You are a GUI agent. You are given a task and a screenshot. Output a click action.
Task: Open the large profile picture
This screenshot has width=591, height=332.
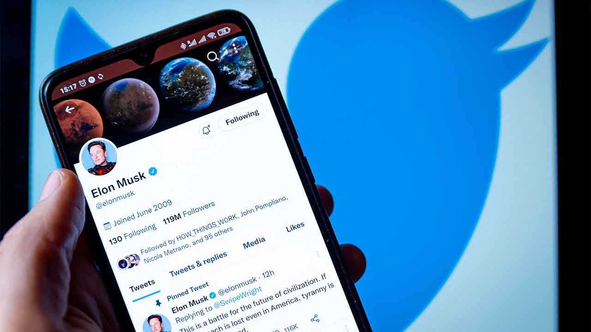click(98, 157)
